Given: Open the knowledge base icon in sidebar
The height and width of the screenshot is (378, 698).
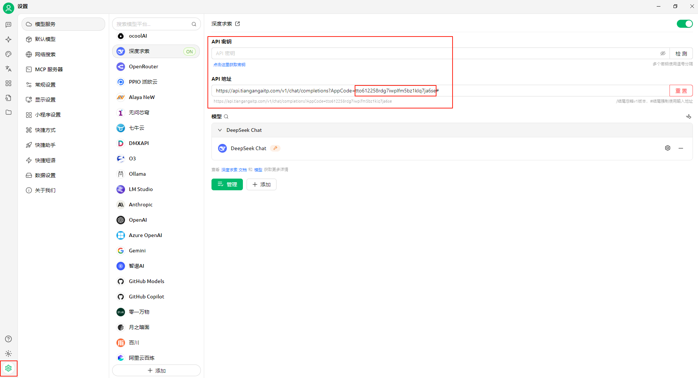Looking at the screenshot, I should pos(8,98).
